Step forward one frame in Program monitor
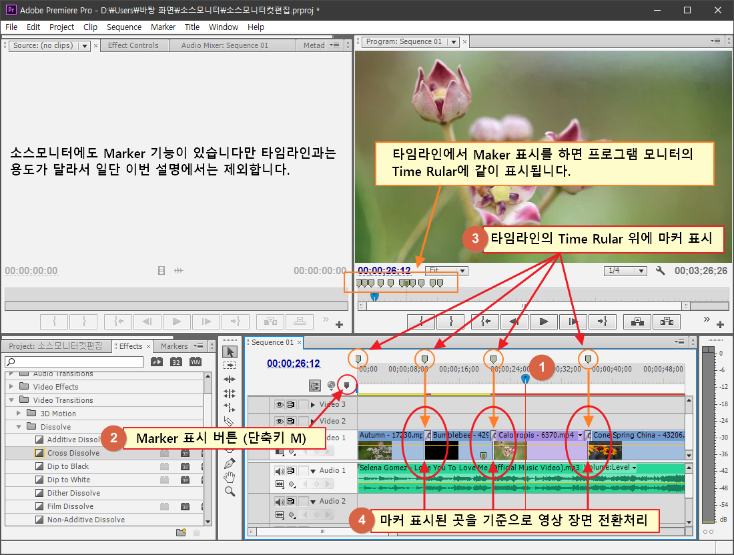734x555 pixels. (x=573, y=322)
